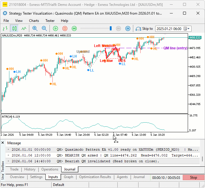The height and width of the screenshot is (188, 205).
Task: Select the BEARISH QM armed journal entry
Action: tap(102, 155)
